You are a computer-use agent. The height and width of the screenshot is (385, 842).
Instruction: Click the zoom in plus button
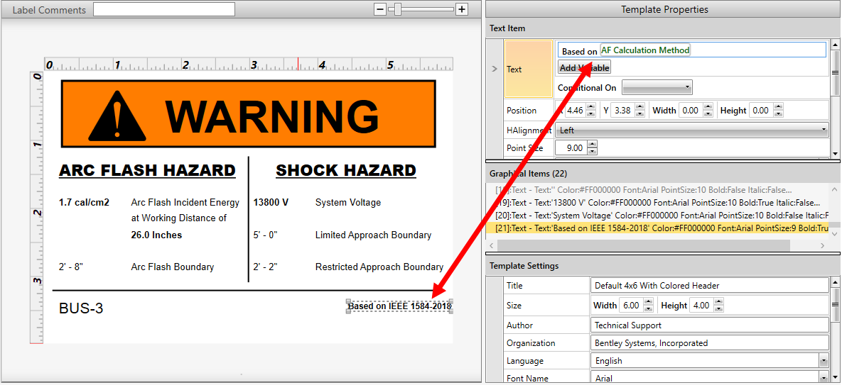[x=462, y=9]
